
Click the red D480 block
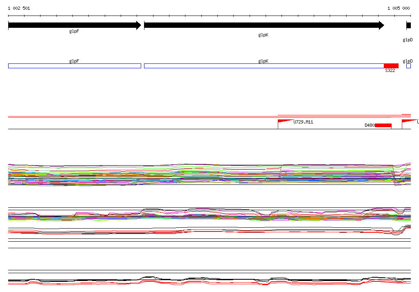pyautogui.click(x=383, y=125)
